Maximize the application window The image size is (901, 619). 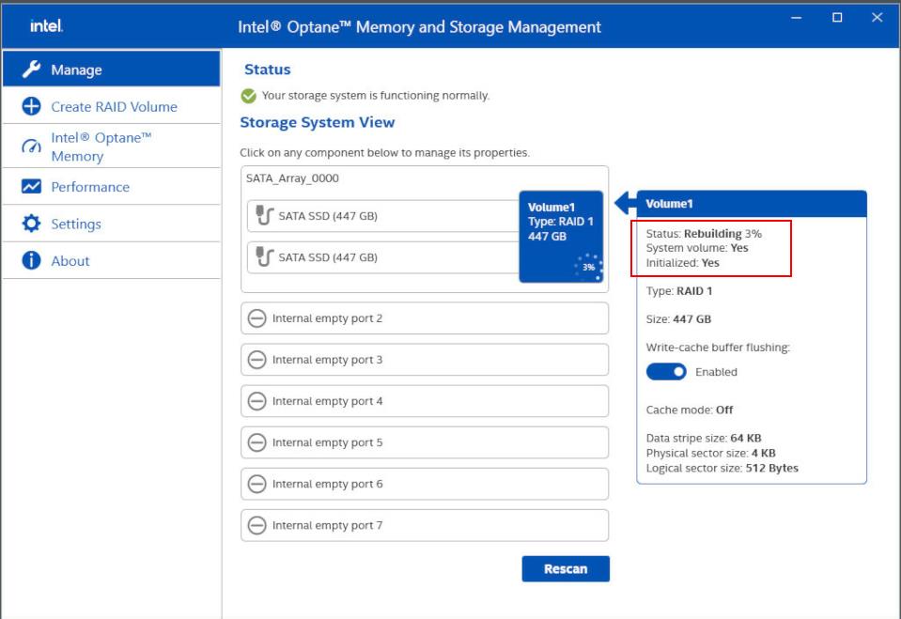[837, 18]
